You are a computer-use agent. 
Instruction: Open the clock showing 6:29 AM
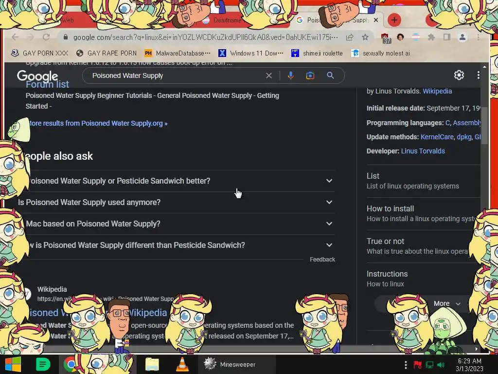coord(469,364)
